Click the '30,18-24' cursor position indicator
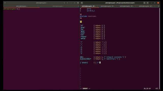This screenshot has width=163, height=91. click(x=147, y=88)
